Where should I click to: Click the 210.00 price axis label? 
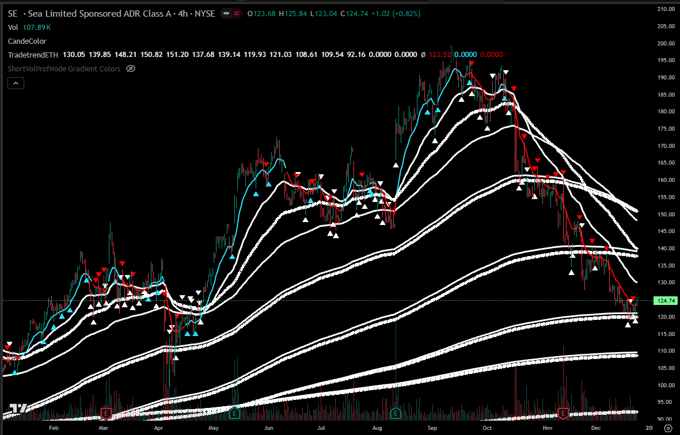coord(666,9)
